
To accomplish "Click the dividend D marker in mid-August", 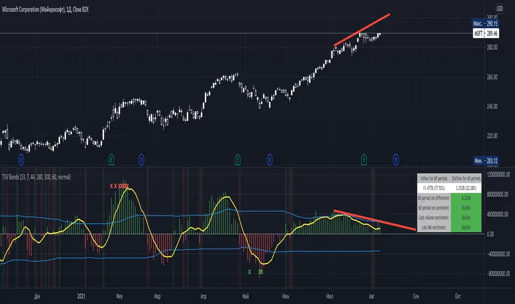I will 396,160.
